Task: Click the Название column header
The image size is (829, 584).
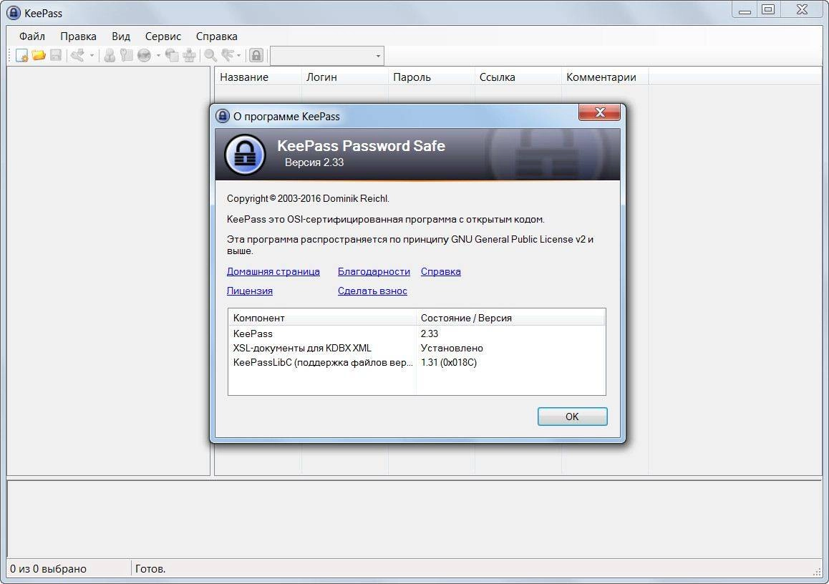Action: point(258,77)
